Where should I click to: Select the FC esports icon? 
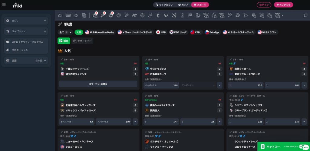coord(134,15)
